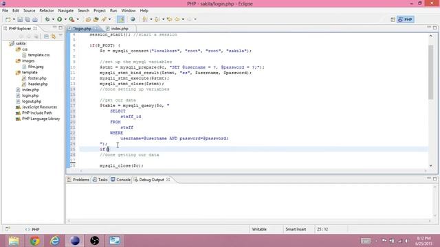440x247 pixels.
Task: Click the External Tools run icon
Action: point(71,19)
